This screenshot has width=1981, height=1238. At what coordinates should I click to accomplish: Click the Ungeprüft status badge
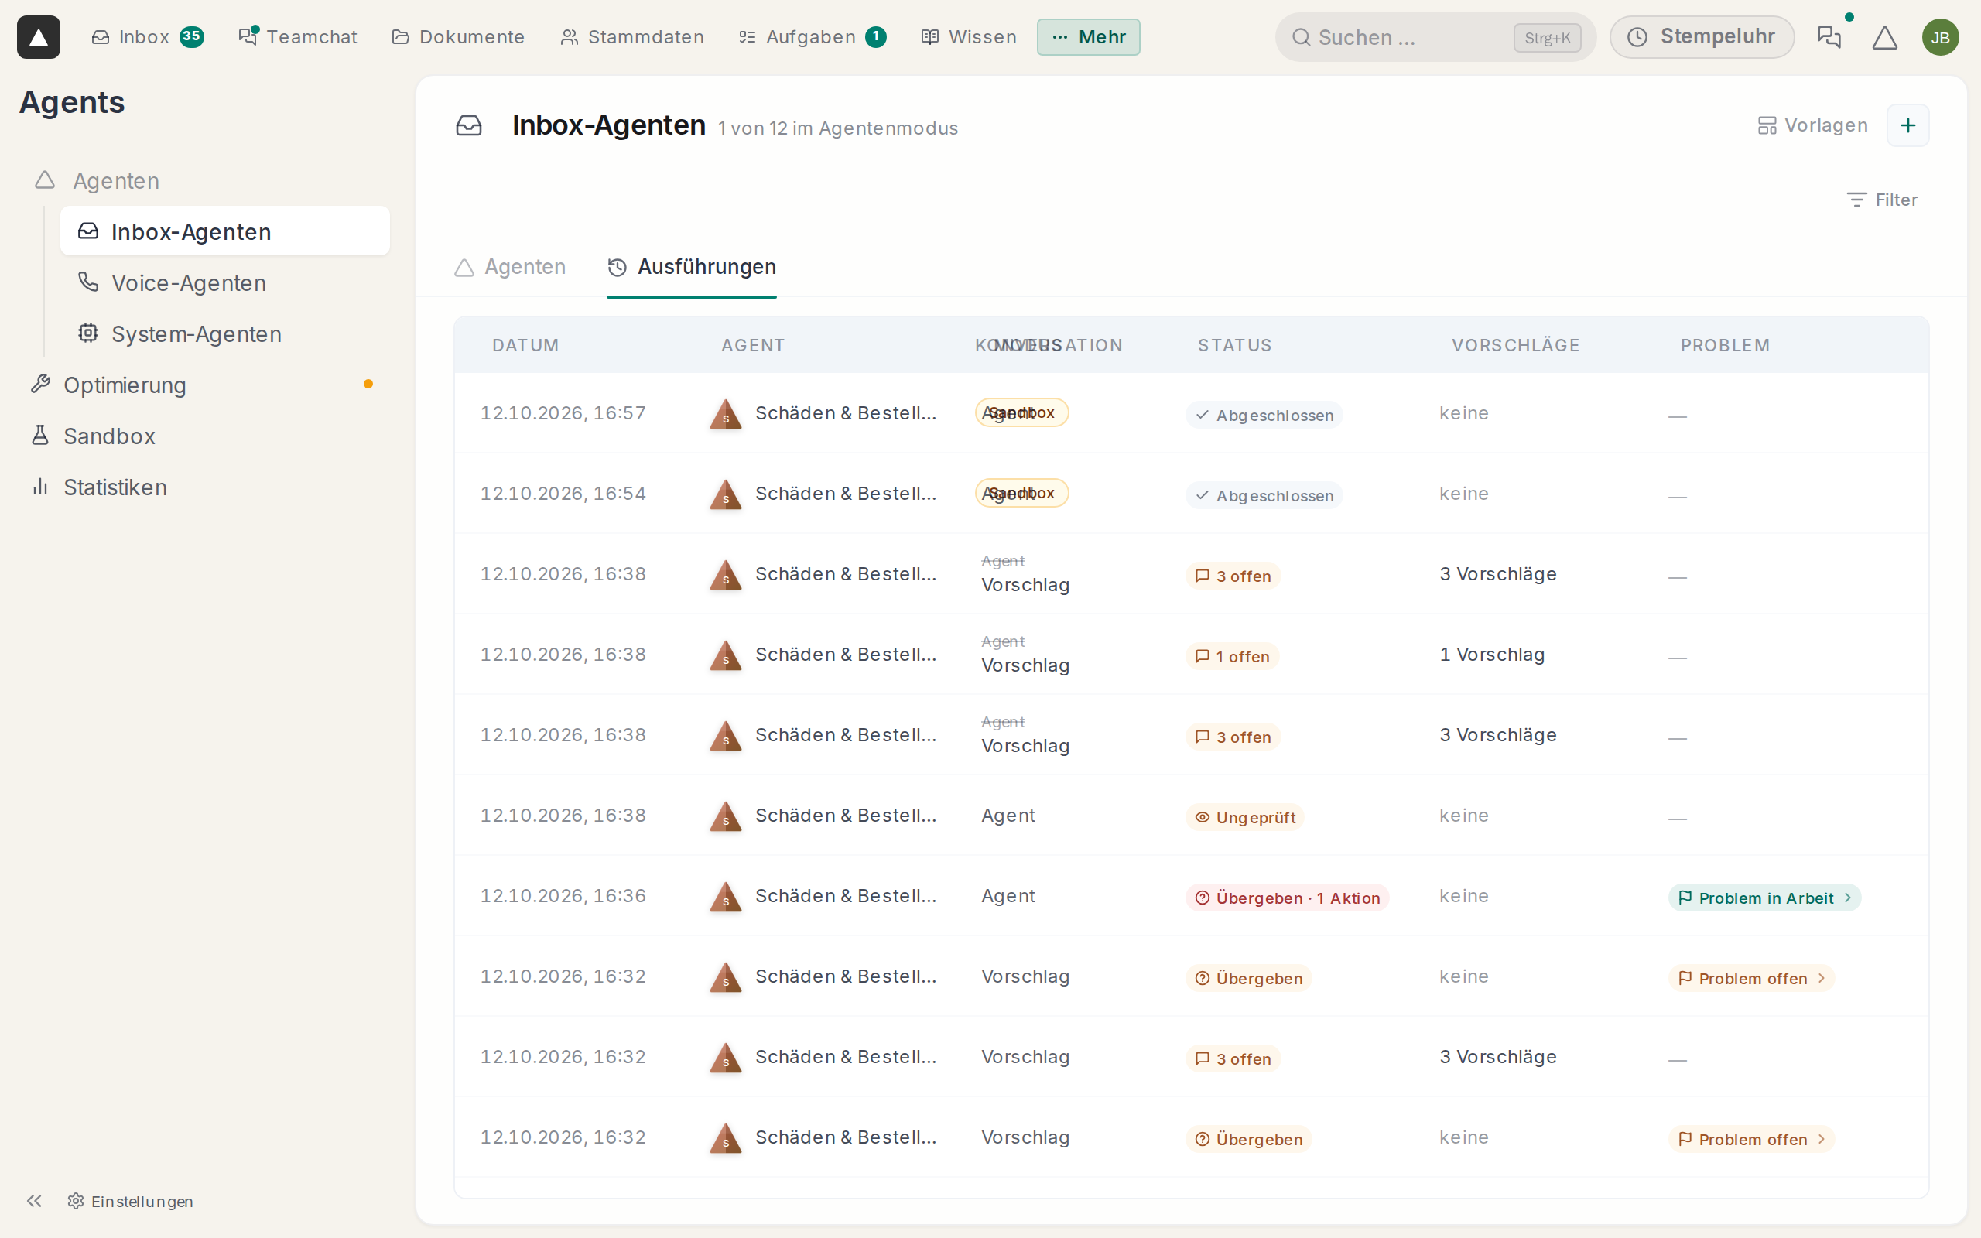click(1244, 817)
